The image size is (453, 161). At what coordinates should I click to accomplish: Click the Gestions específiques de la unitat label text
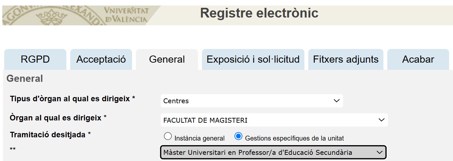tap(295, 138)
